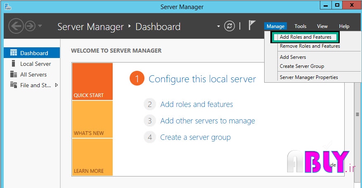Minimize the Server Manager window
The height and width of the screenshot is (188, 362).
point(326,5)
